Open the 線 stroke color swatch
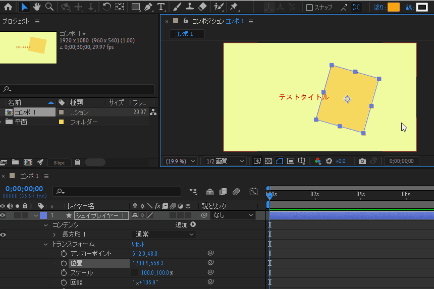Image resolution: width=434 pixels, height=289 pixels. coord(421,7)
